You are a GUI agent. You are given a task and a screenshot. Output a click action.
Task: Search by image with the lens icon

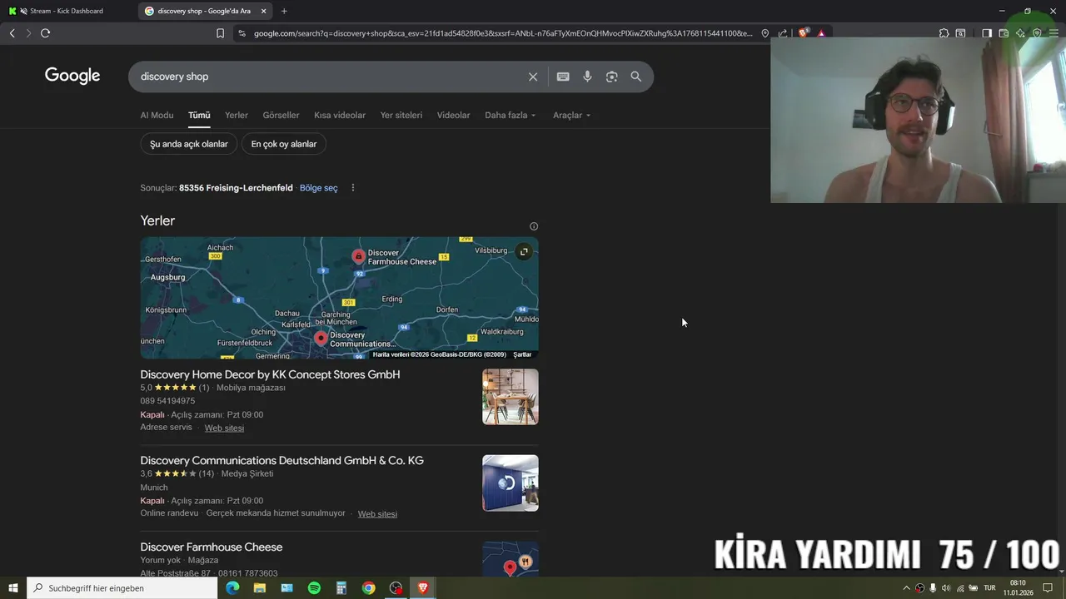pos(611,77)
